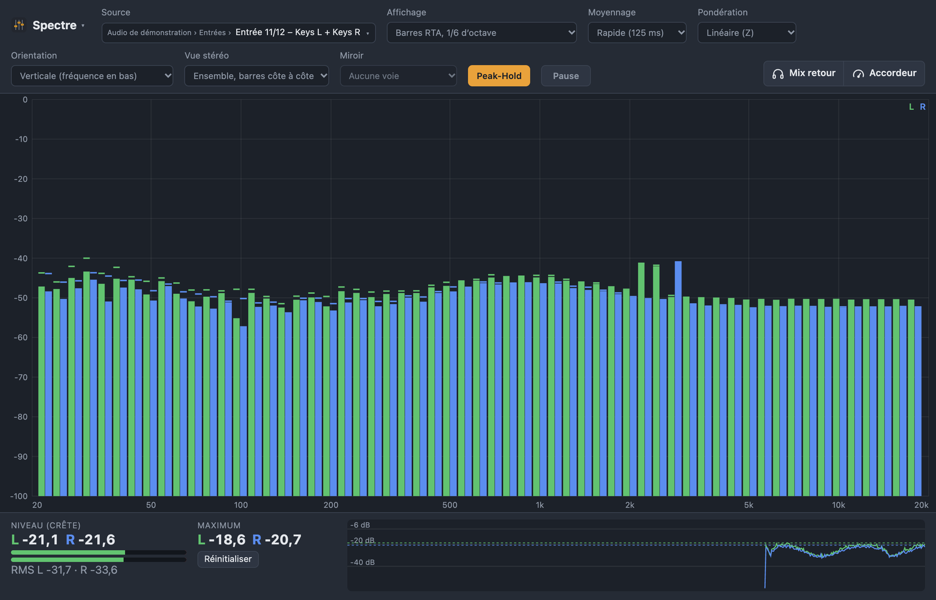Toggle the Pause button
936x600 pixels.
point(566,76)
